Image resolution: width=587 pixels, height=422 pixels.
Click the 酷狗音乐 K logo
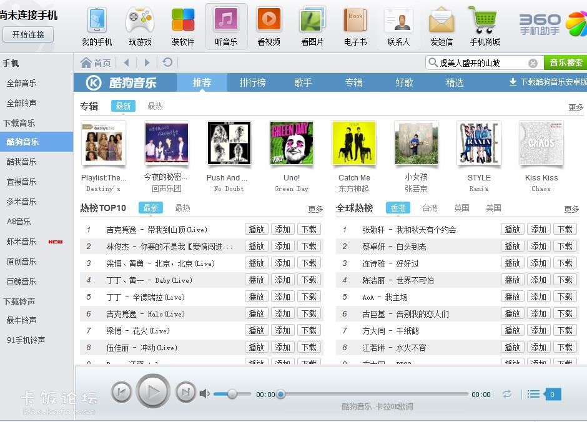tap(94, 82)
